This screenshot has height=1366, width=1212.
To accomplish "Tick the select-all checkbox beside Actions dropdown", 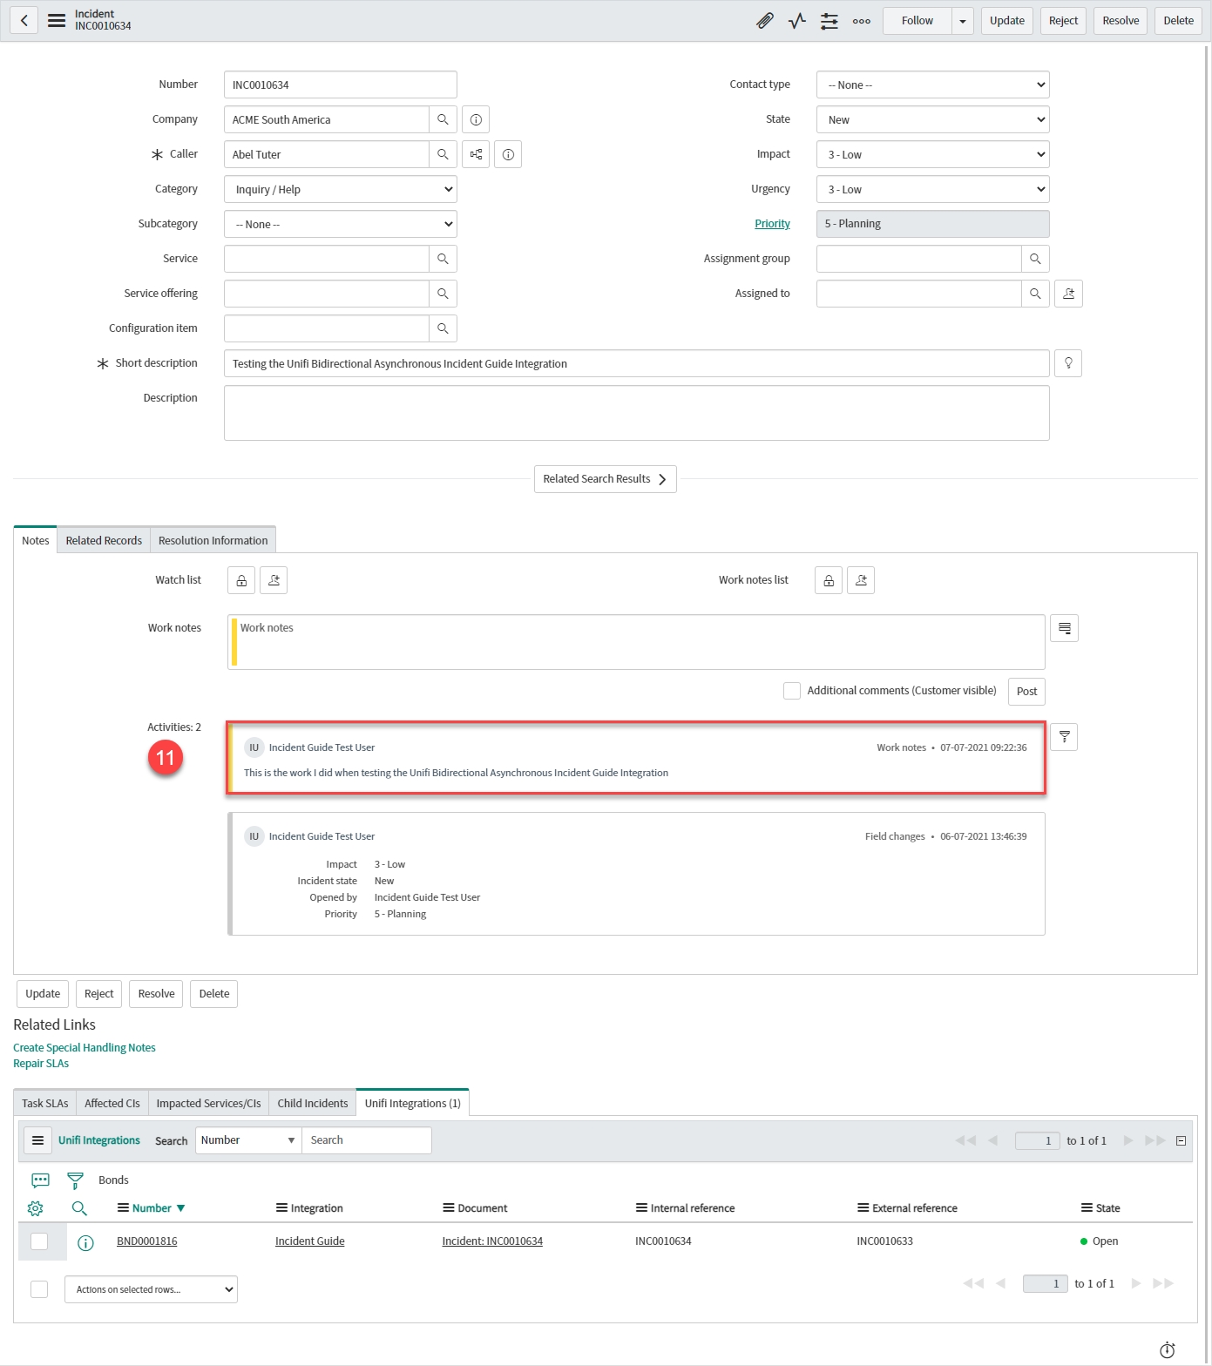I will (x=39, y=1289).
